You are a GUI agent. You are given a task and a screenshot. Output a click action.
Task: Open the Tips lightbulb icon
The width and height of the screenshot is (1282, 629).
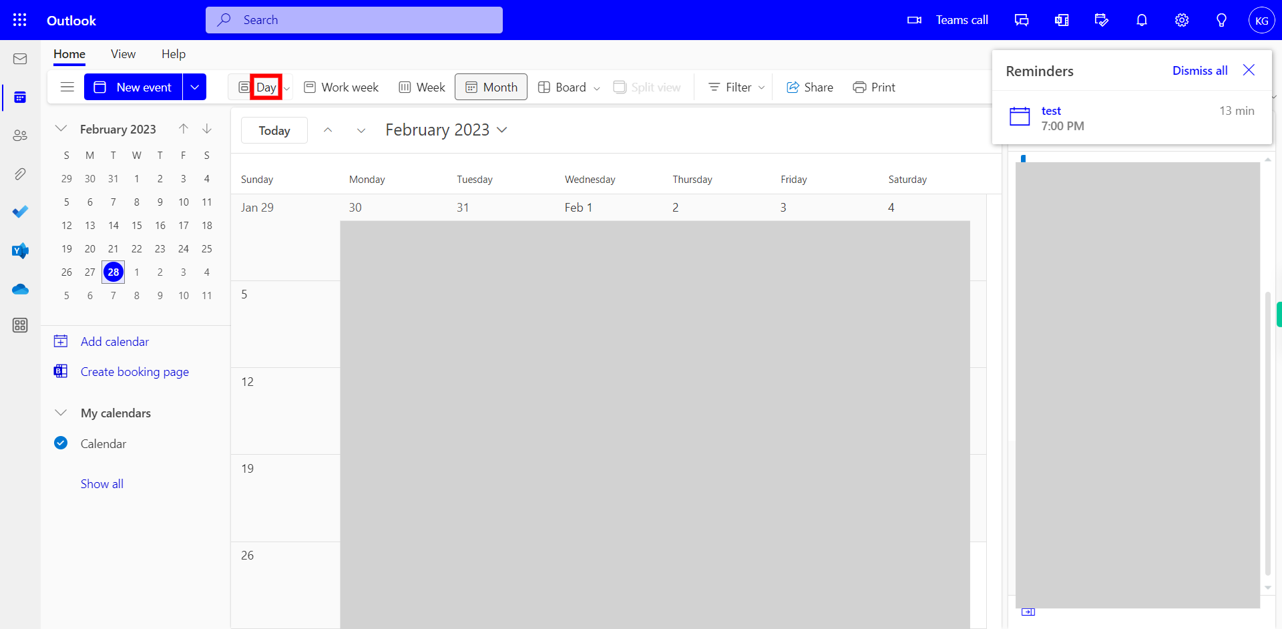point(1221,20)
